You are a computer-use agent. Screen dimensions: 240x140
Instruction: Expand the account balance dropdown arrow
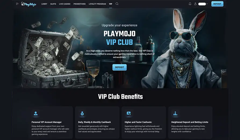(x=207, y=4)
